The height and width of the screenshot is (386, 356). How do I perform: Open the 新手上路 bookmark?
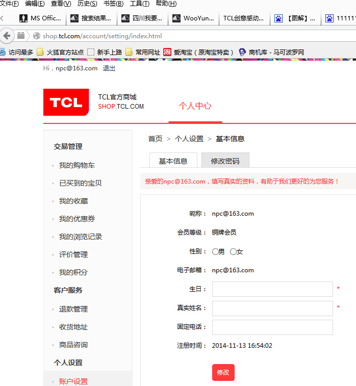(105, 52)
